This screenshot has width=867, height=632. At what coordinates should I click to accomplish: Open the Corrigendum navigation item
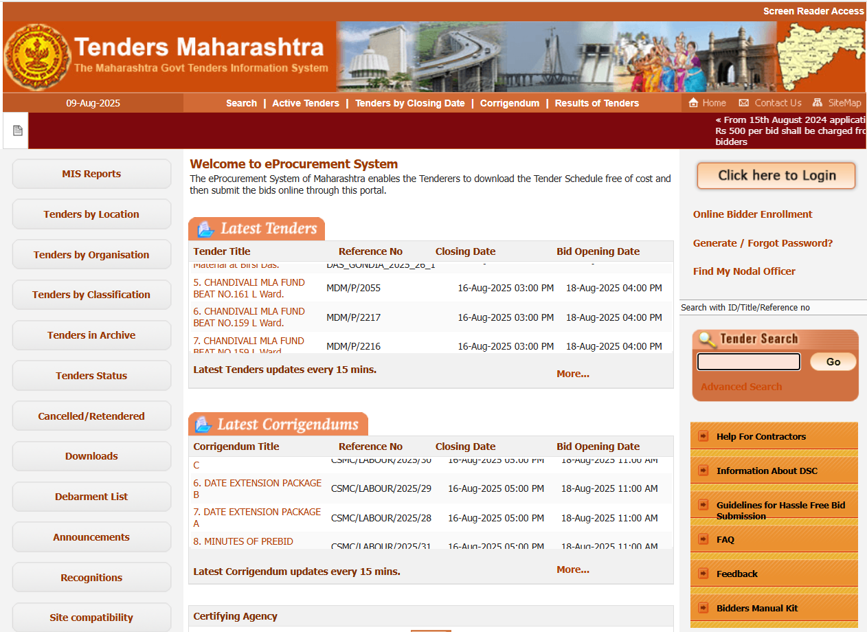coord(510,103)
